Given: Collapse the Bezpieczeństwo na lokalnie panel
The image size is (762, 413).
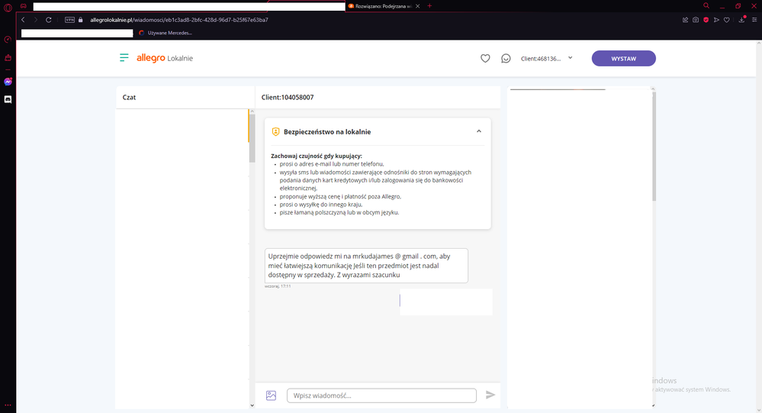Looking at the screenshot, I should [479, 131].
